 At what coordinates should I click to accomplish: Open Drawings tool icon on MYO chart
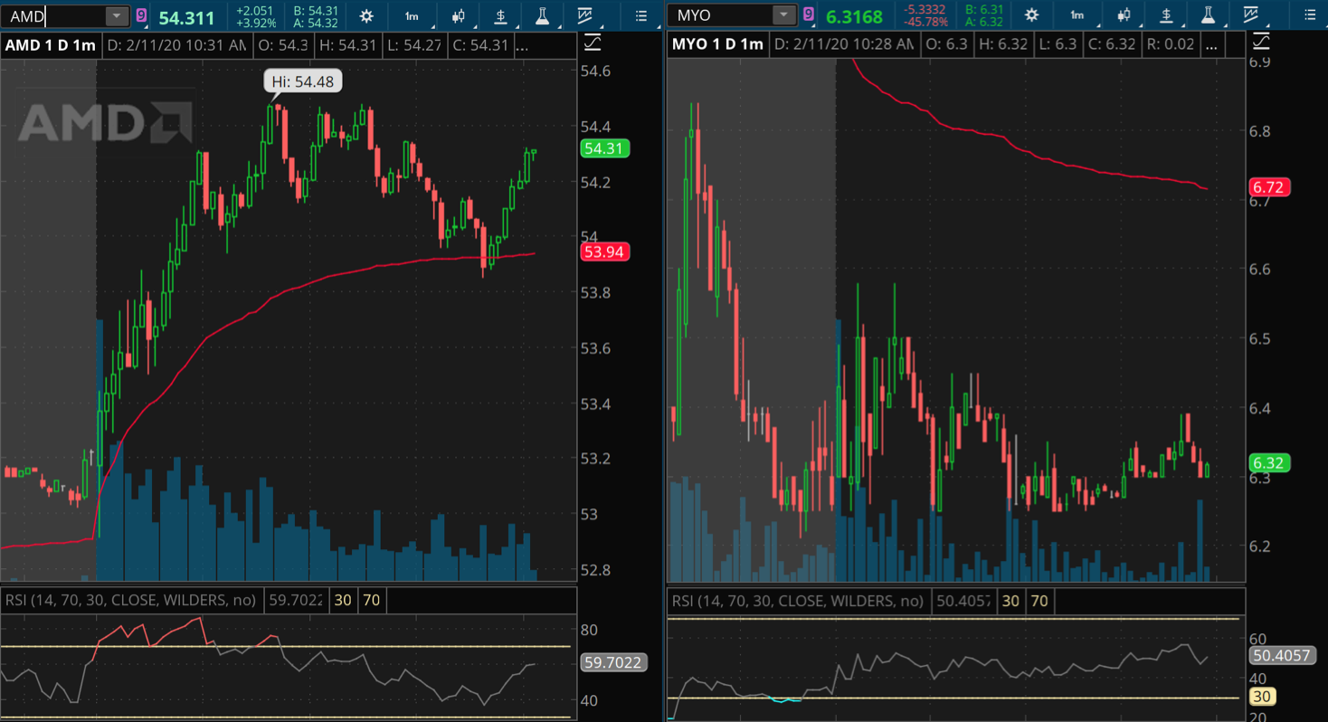click(x=1251, y=15)
